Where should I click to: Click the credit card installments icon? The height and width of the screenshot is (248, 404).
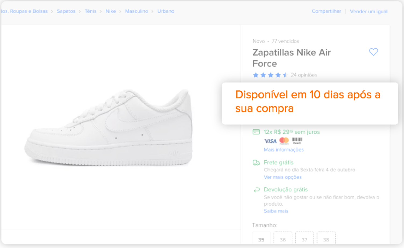(x=256, y=132)
